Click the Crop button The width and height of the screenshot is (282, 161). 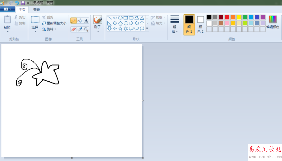48,17
